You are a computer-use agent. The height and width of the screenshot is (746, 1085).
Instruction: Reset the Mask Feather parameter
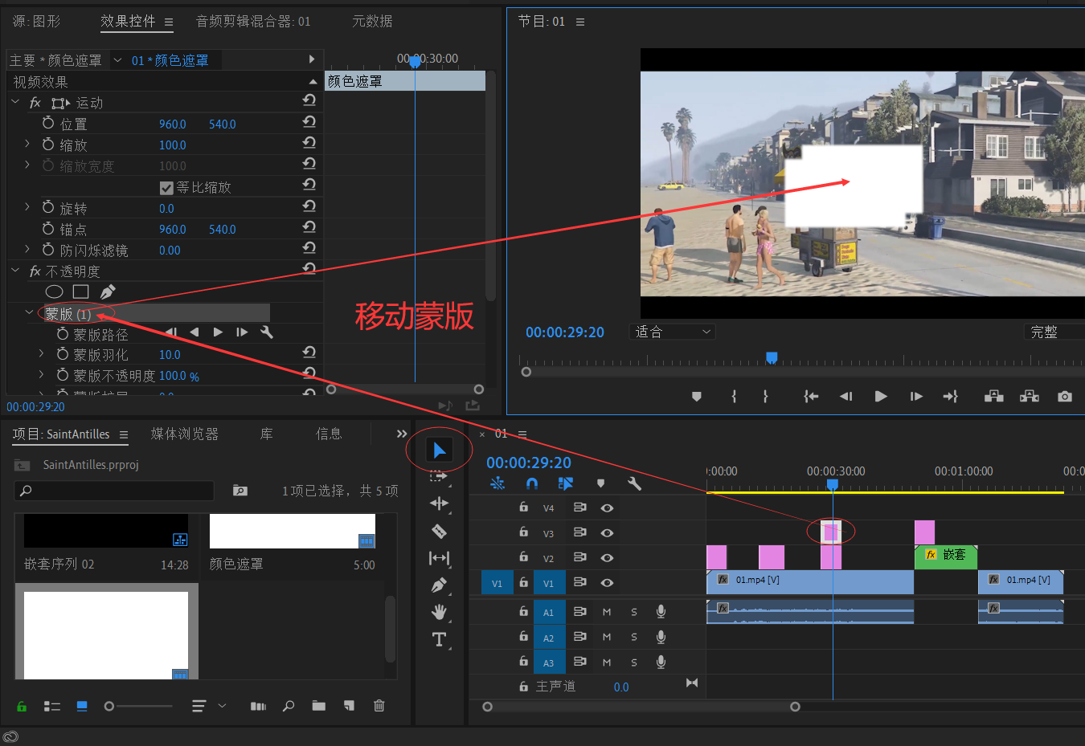point(309,353)
